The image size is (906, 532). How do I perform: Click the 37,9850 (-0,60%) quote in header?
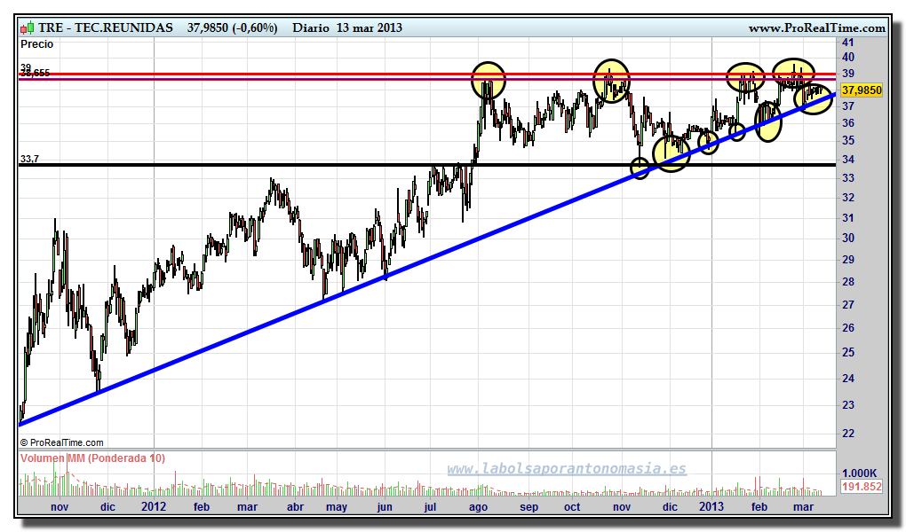point(232,27)
